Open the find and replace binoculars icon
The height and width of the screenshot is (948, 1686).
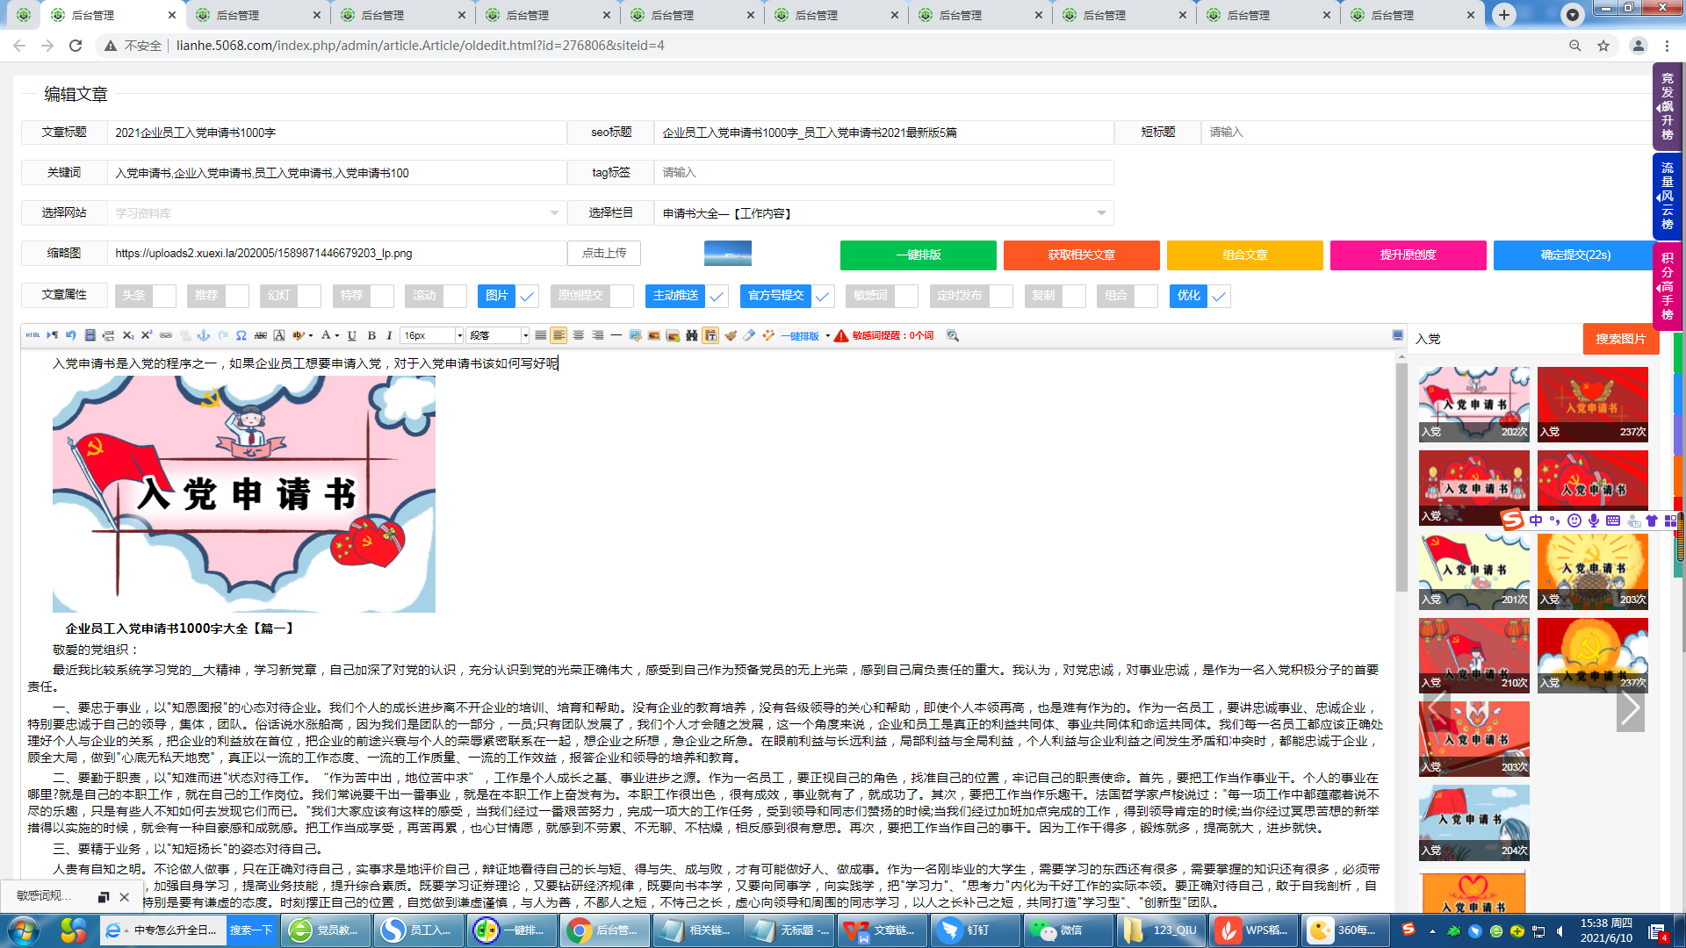pyautogui.click(x=692, y=335)
